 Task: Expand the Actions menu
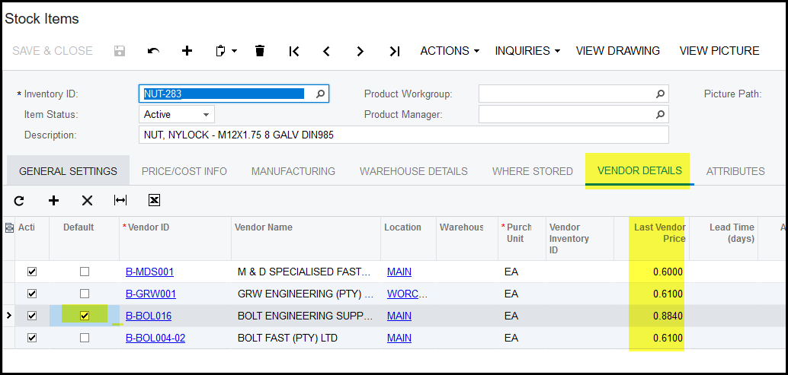point(450,51)
